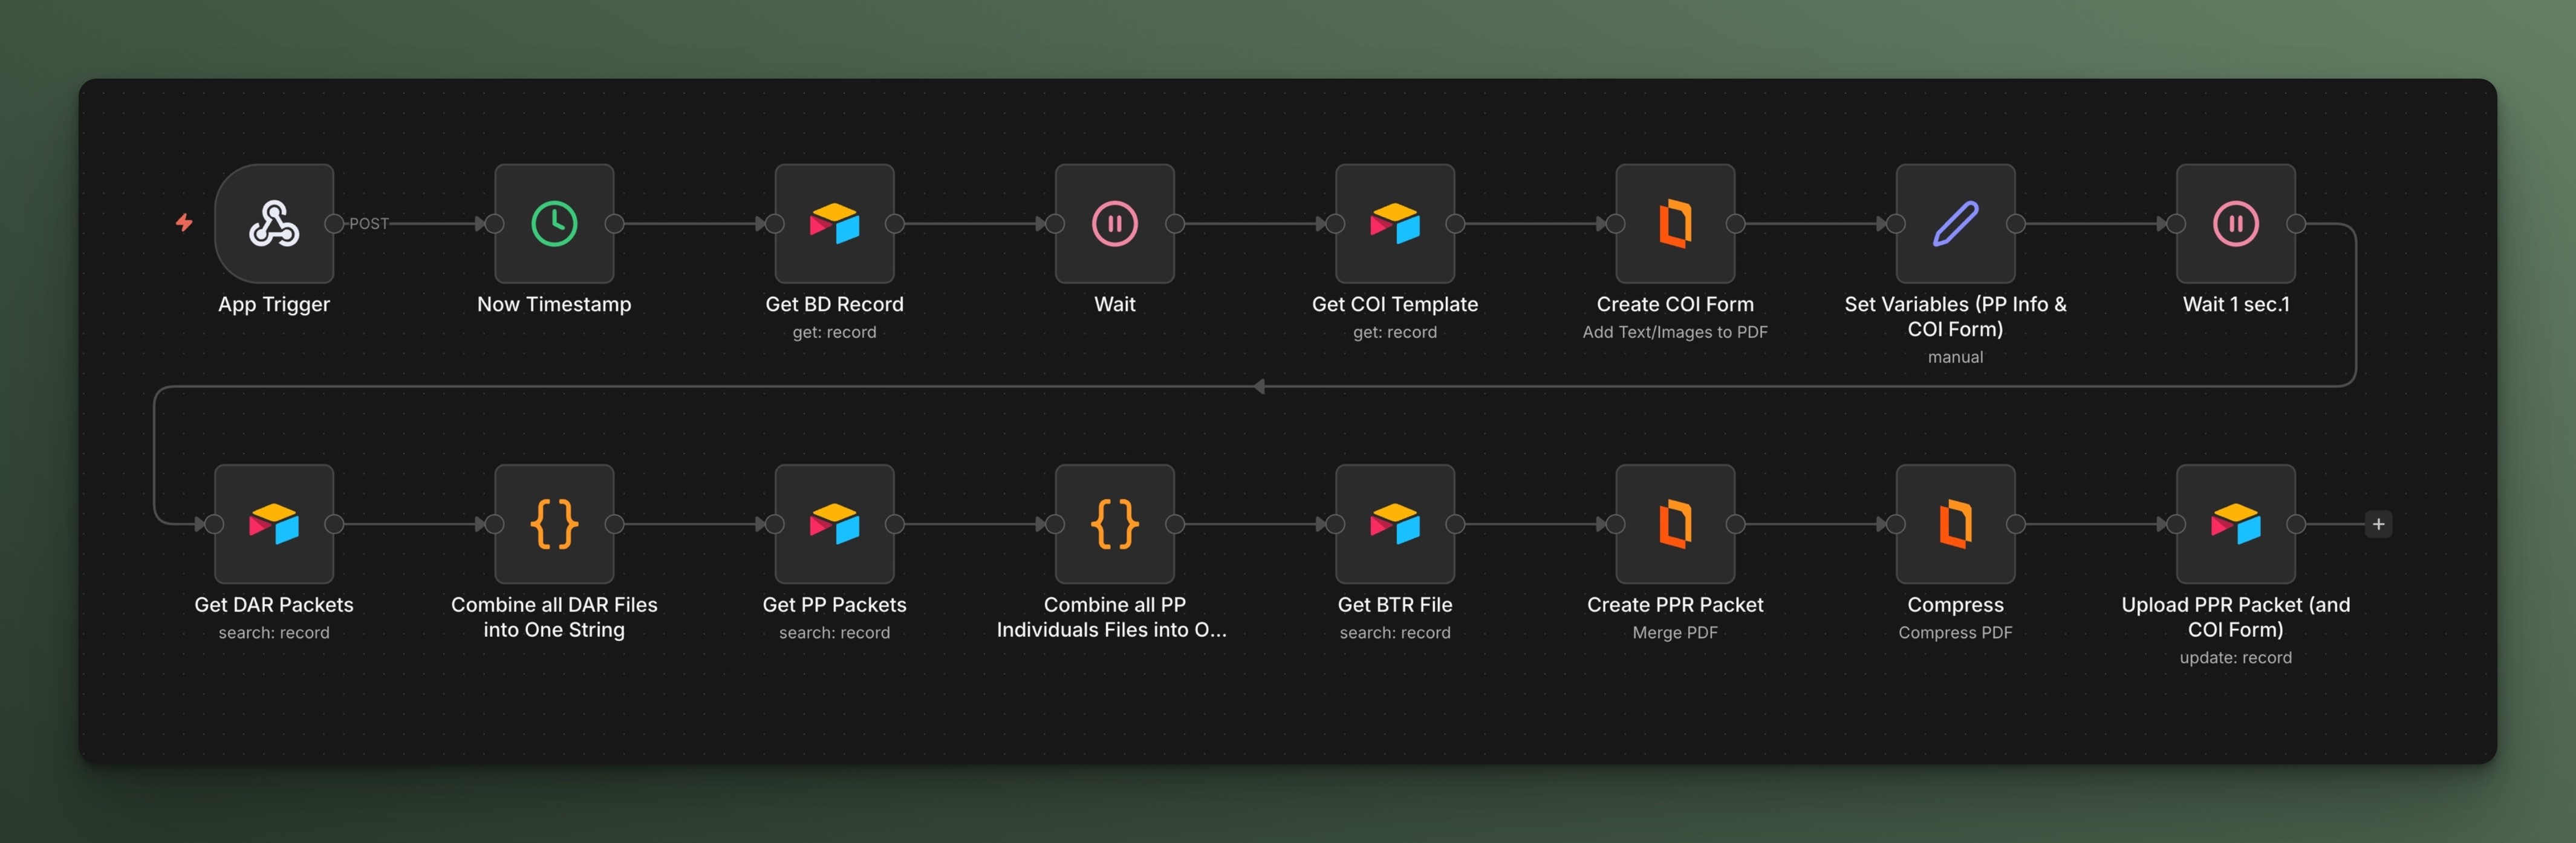Click the red lightning trigger indicator
The image size is (2576, 843).
(x=184, y=222)
